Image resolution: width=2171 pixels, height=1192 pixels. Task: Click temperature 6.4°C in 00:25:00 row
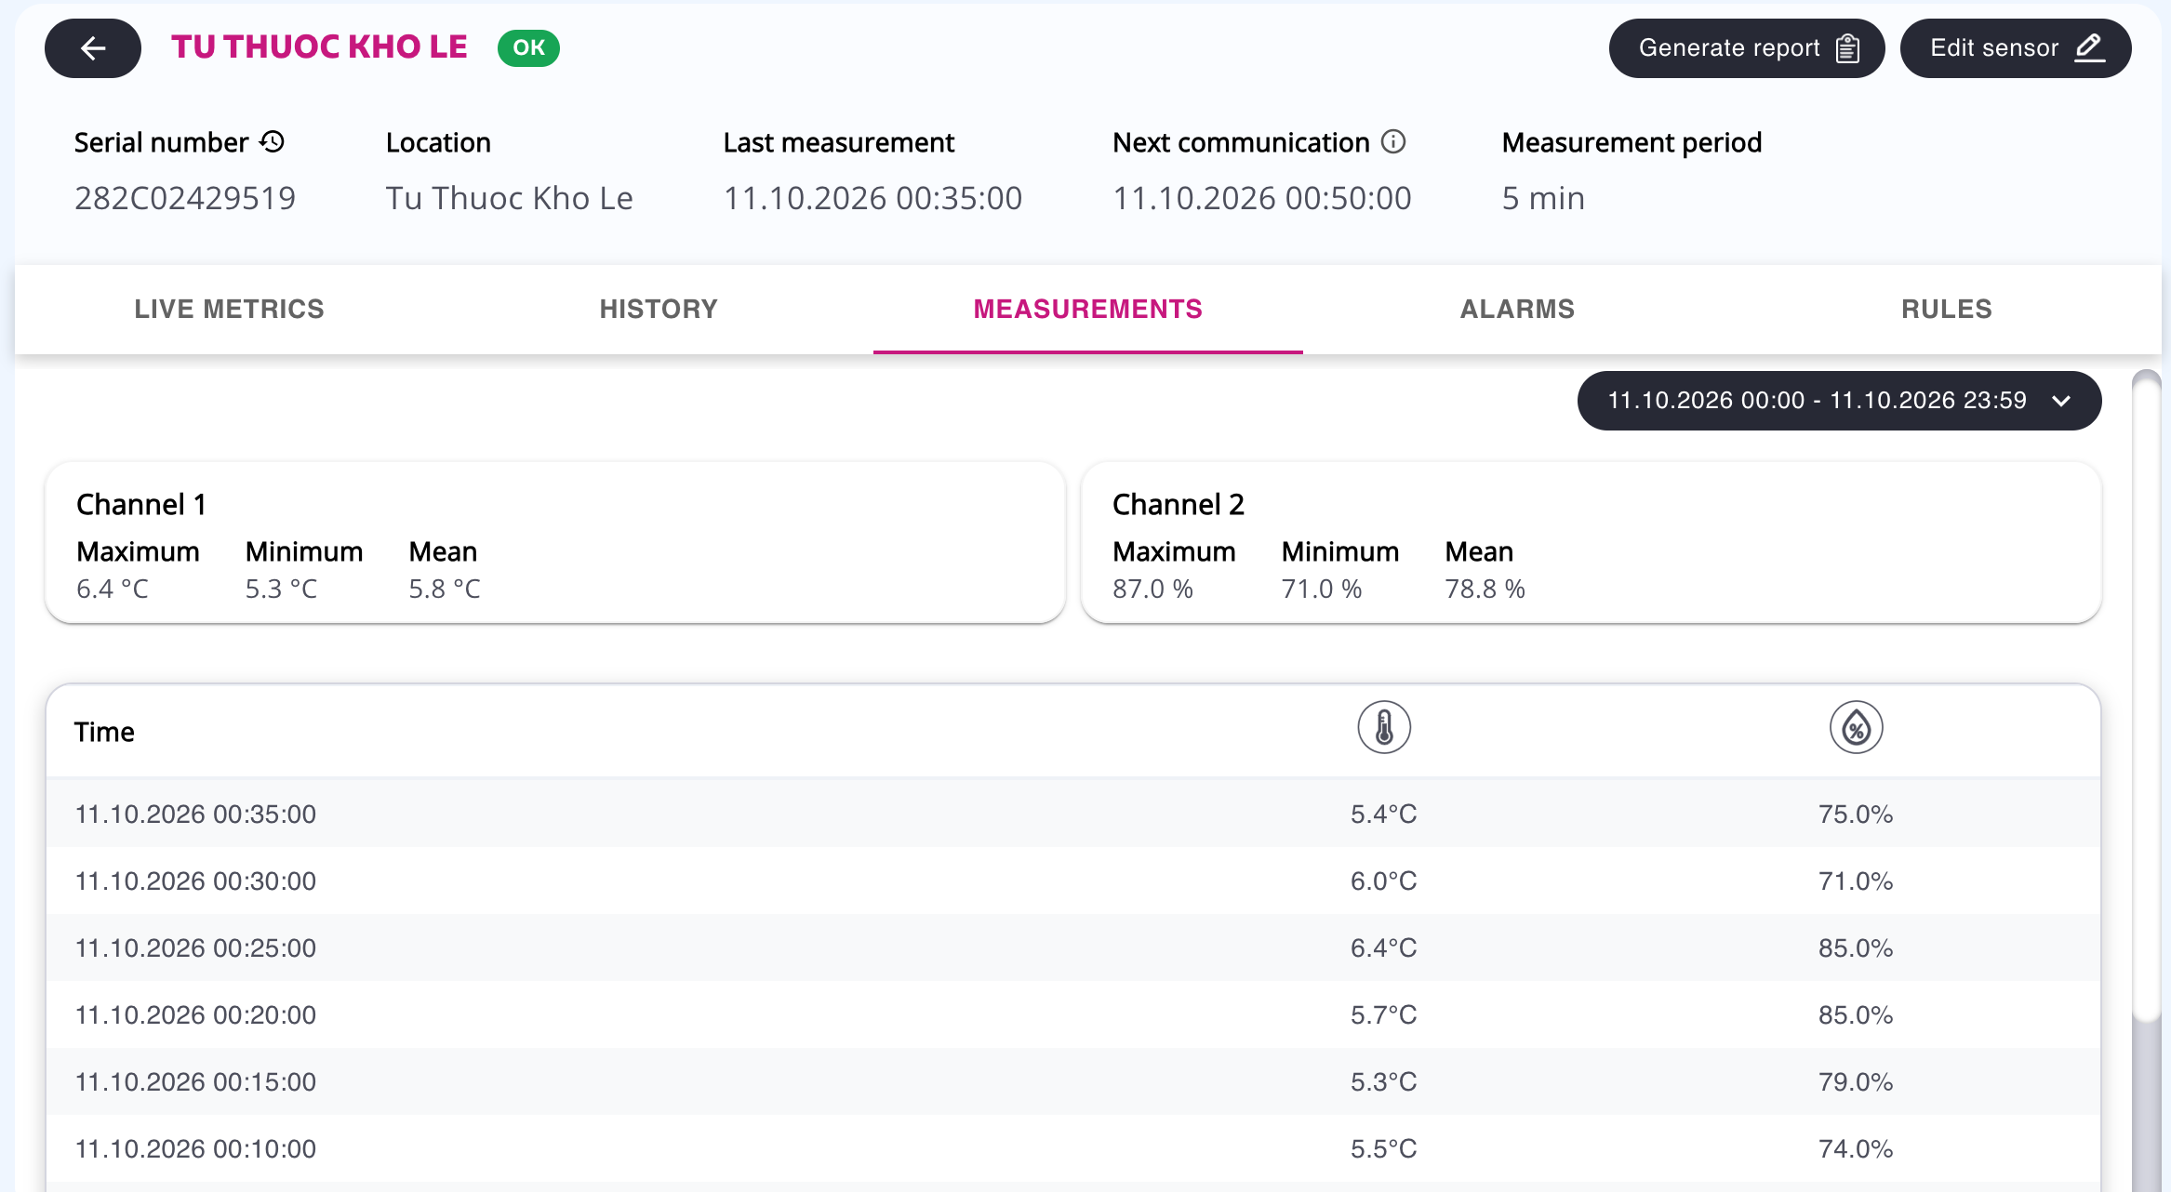[x=1384, y=947]
